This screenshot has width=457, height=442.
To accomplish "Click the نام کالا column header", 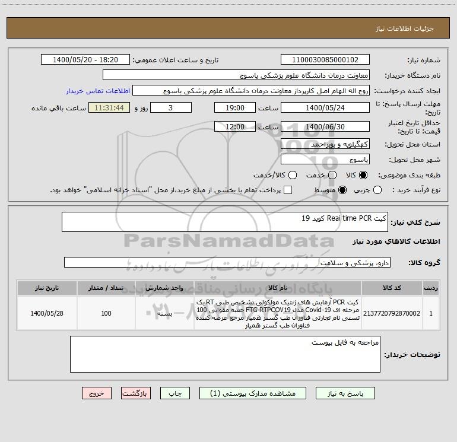I will point(278,288).
